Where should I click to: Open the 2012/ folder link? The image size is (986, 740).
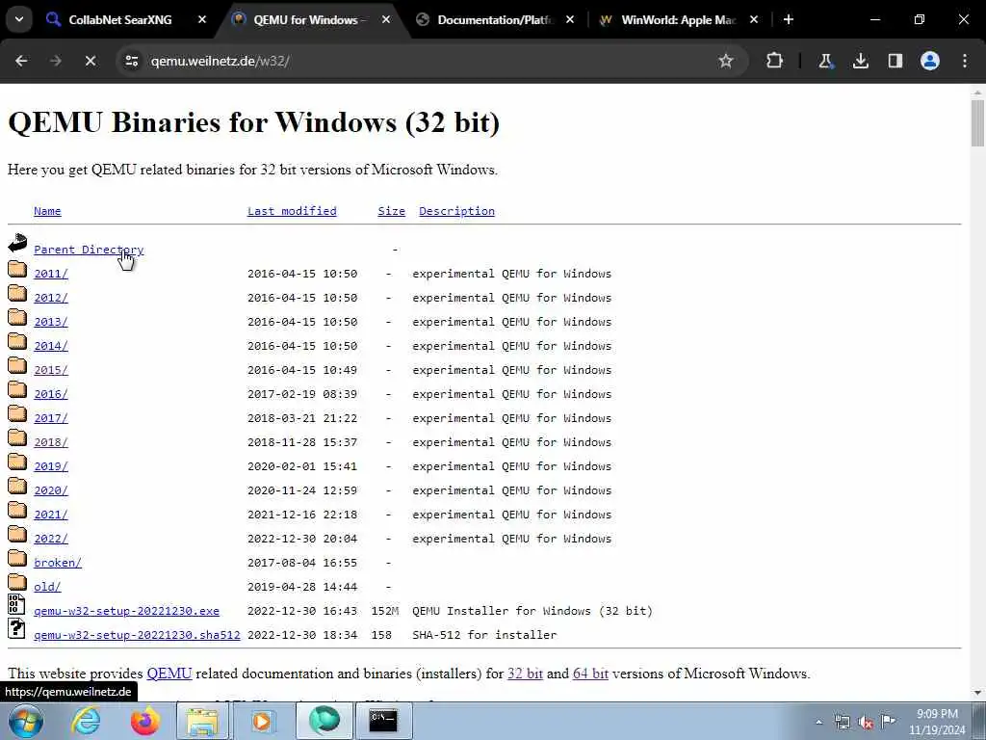[51, 298]
